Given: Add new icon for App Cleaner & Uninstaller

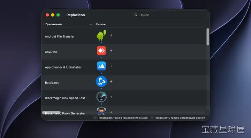Looking at the screenshot, I should 111,66.
